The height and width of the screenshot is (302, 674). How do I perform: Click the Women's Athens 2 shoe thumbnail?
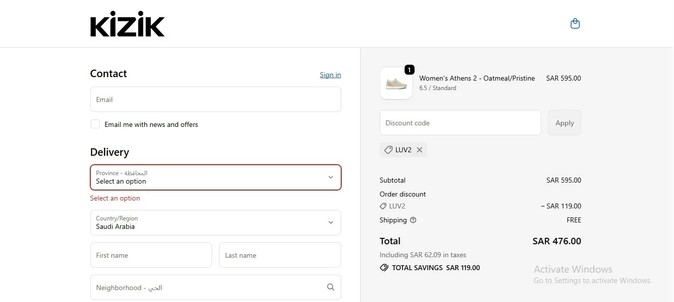tap(396, 83)
